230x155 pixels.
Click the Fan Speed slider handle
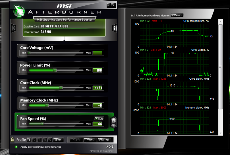(43, 124)
